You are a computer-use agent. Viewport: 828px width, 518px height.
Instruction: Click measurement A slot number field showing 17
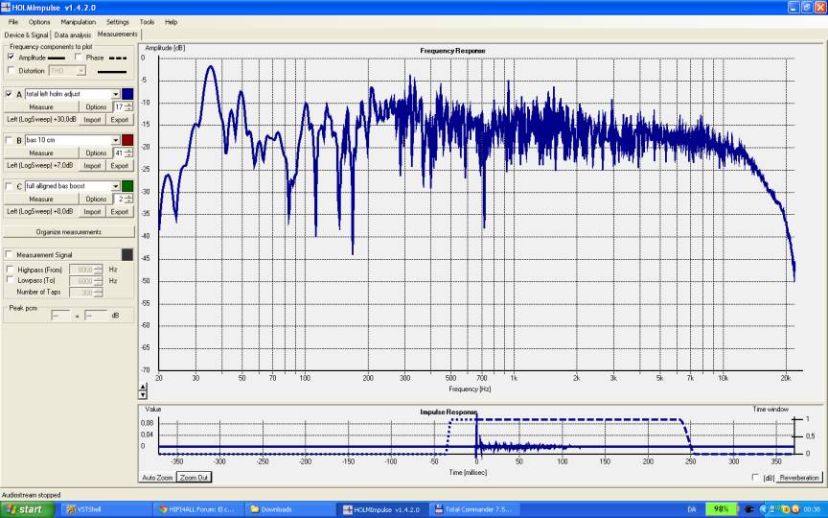tap(120, 106)
